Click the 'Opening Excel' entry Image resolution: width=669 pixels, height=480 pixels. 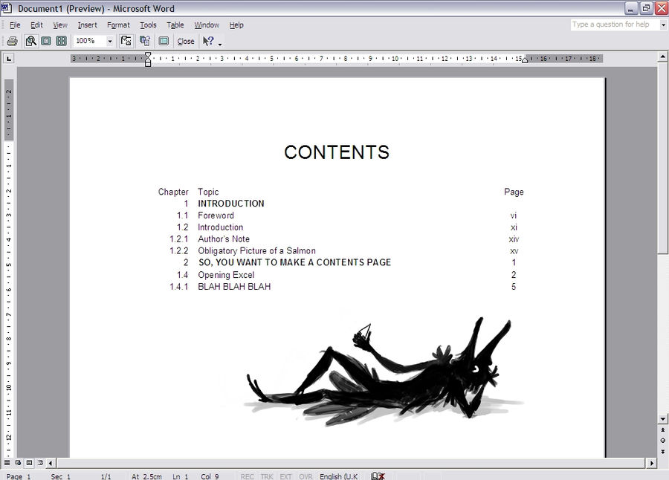click(226, 275)
